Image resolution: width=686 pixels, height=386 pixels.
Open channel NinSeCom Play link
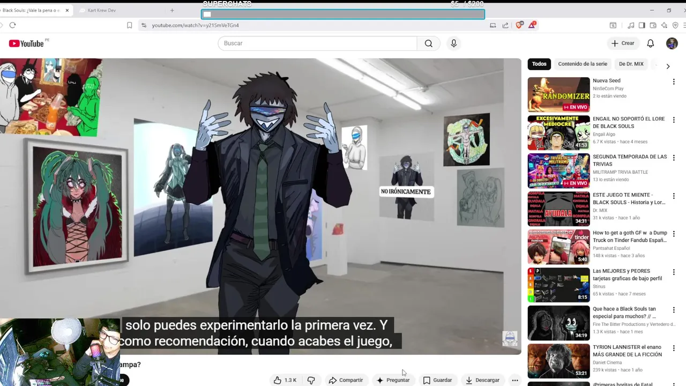pyautogui.click(x=608, y=88)
